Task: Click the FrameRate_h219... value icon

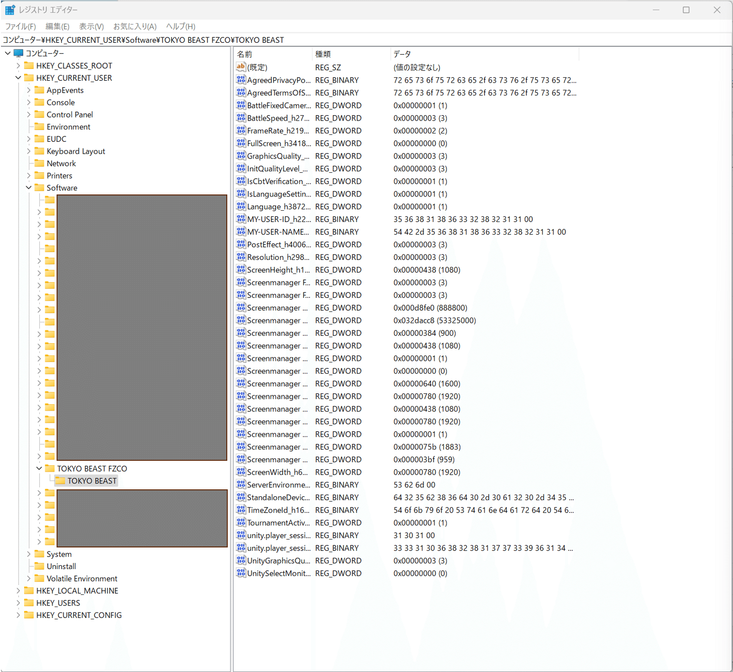Action: tap(241, 130)
